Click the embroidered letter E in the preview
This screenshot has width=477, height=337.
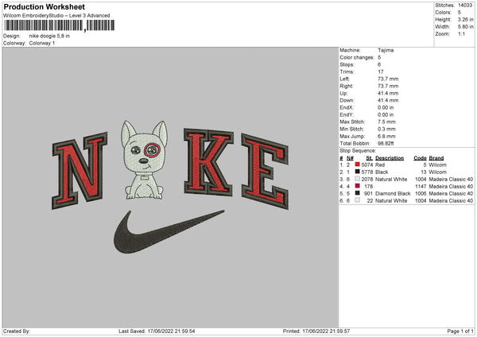[x=265, y=172]
